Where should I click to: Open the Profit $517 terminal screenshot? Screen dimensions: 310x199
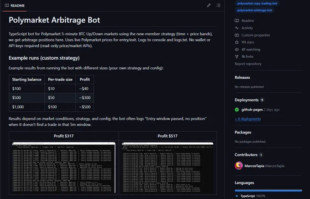pos(167,168)
